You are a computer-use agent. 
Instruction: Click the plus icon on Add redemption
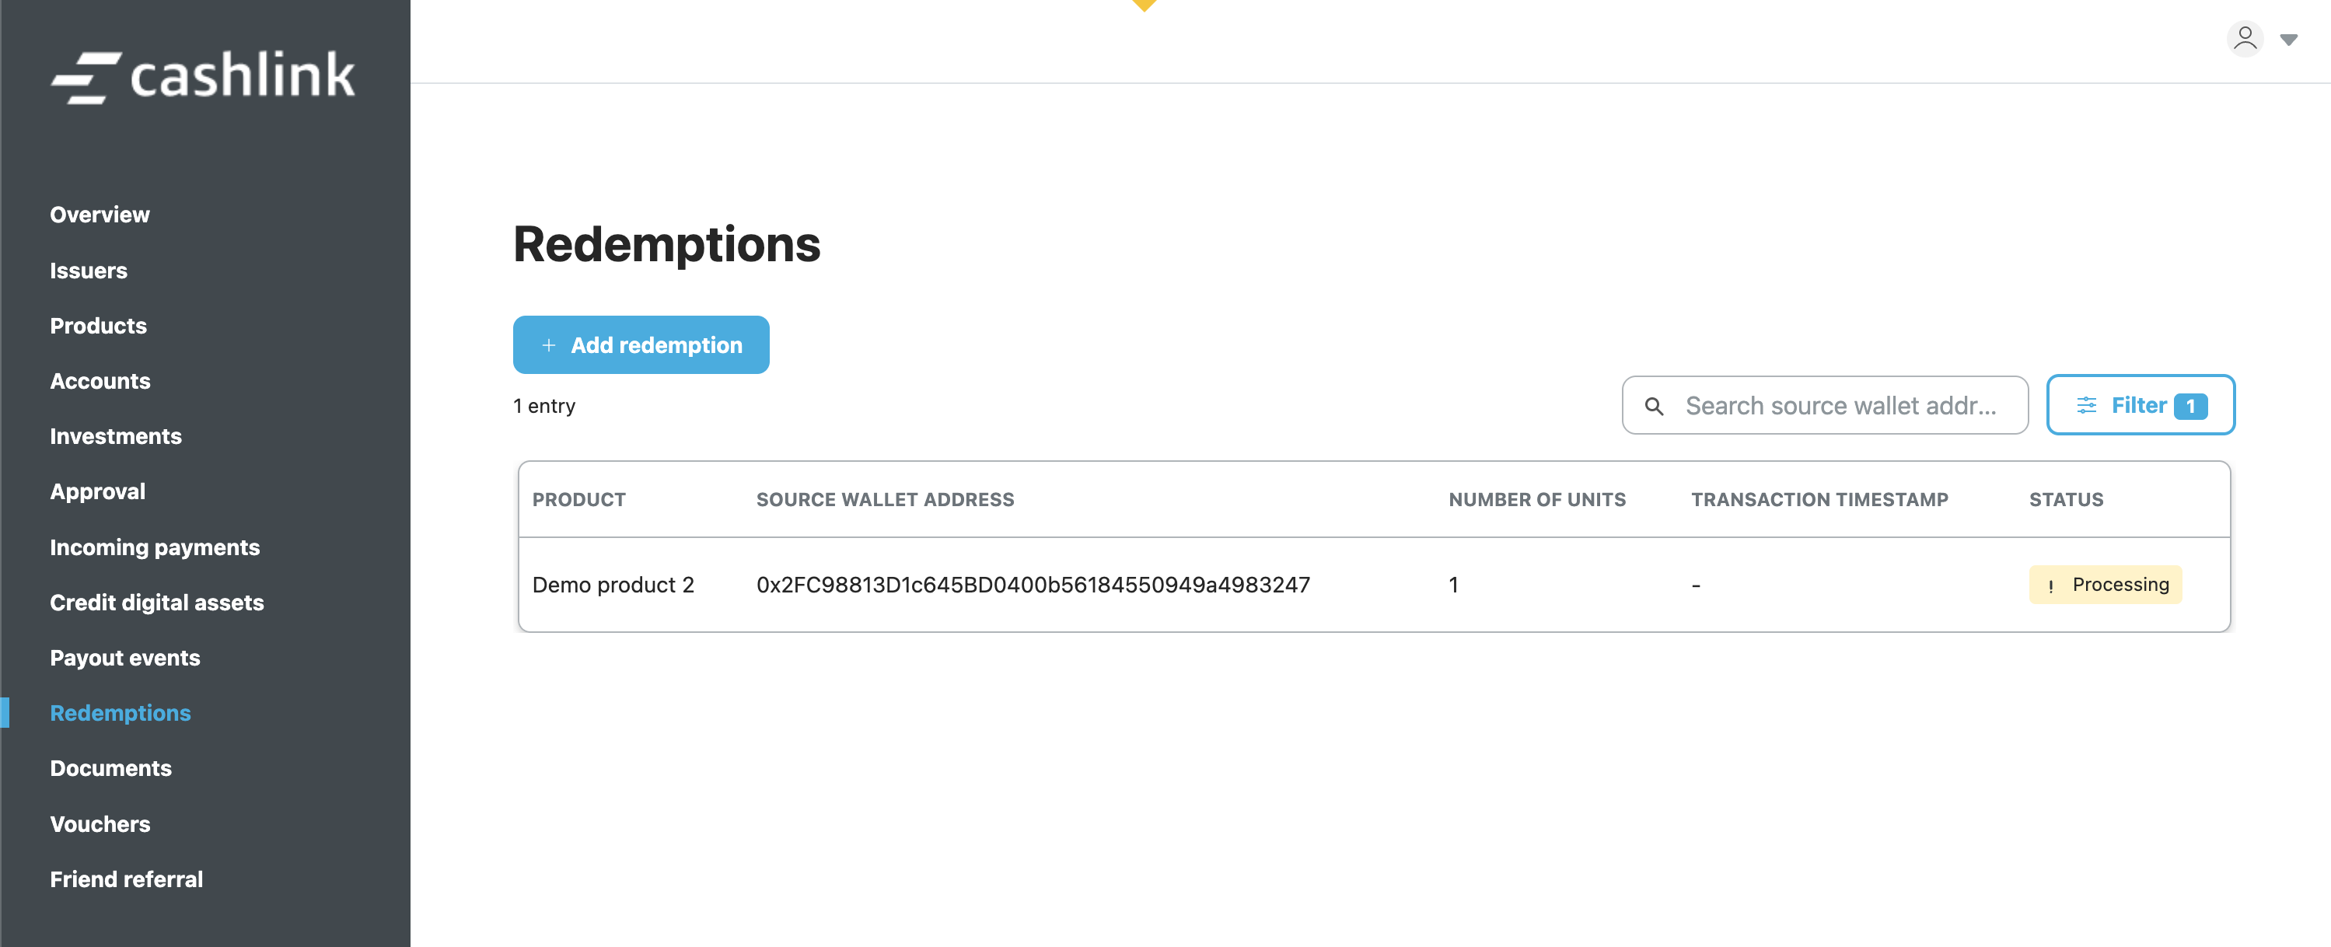(548, 345)
